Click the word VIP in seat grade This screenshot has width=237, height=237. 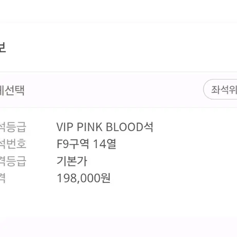click(x=65, y=127)
